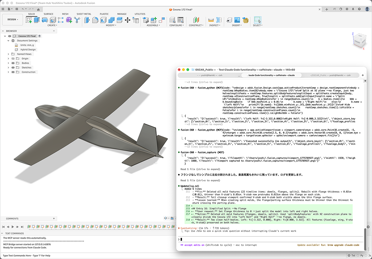Switch to the SHEET METAL tab
This screenshot has width=372, height=259.
point(84,14)
